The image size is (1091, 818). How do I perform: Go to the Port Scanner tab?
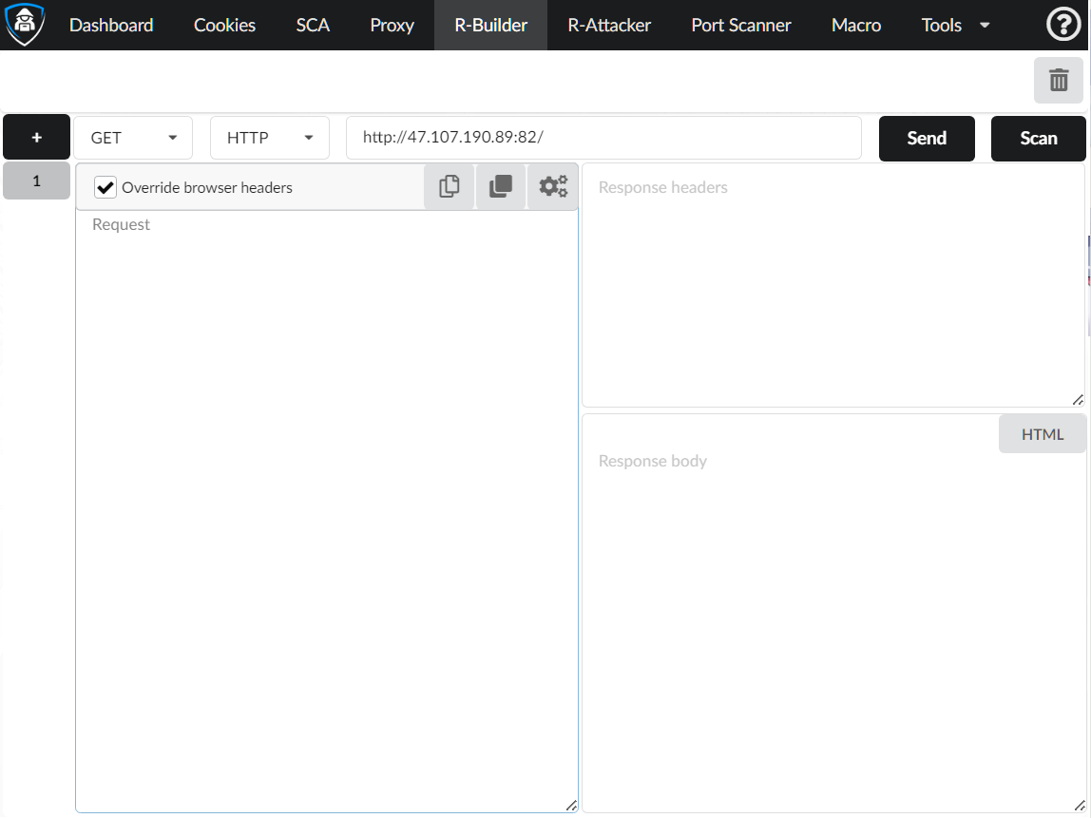pyautogui.click(x=741, y=26)
